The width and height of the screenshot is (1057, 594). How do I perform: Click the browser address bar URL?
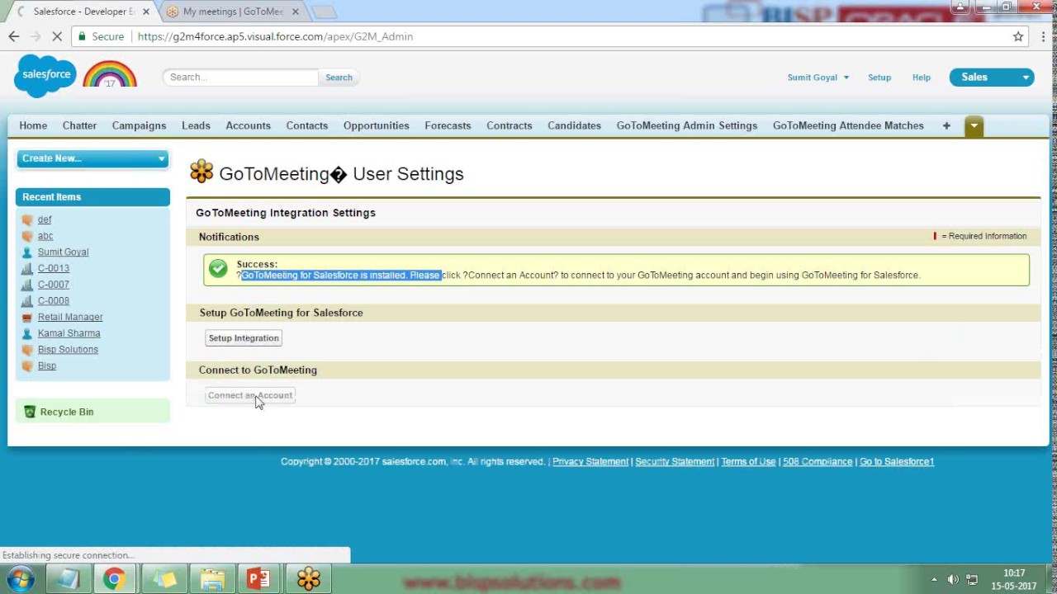point(275,36)
